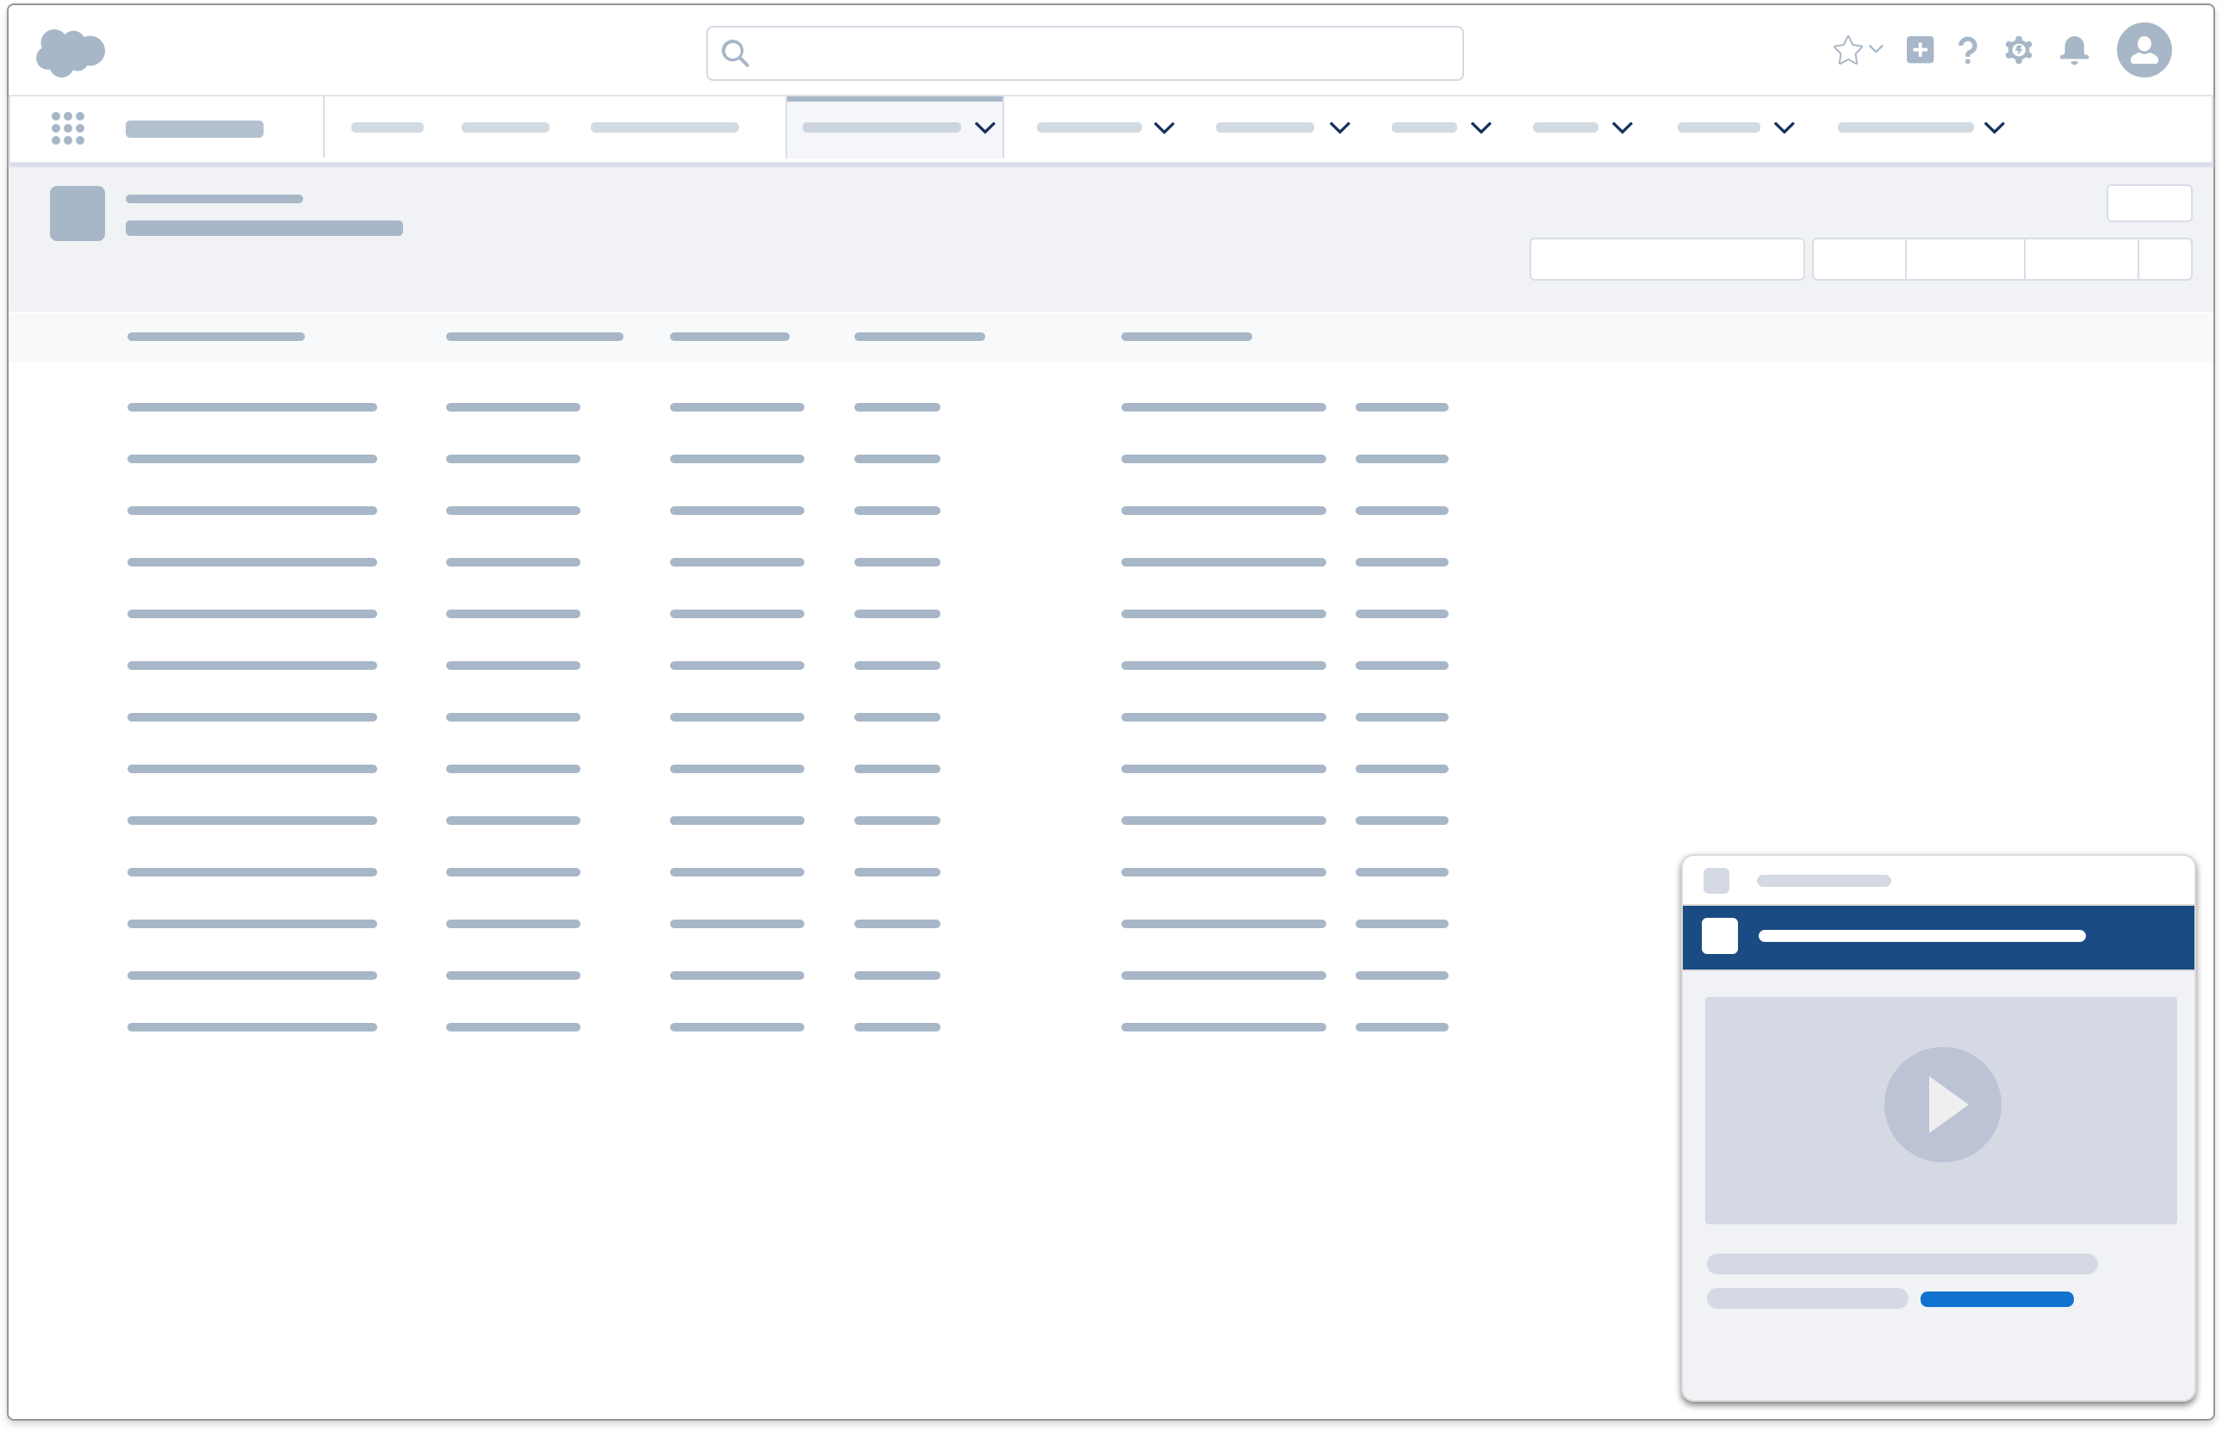Click the Salesforce cloud logo

click(x=70, y=51)
